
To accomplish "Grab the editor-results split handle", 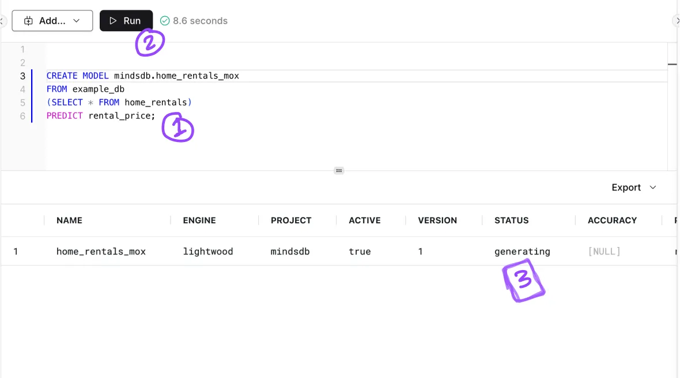I will [x=339, y=170].
